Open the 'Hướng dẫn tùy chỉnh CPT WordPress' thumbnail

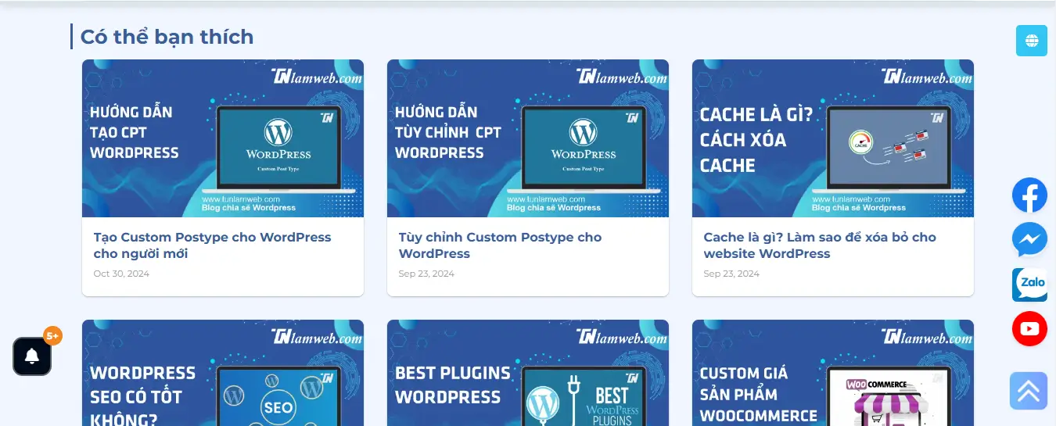pos(528,138)
